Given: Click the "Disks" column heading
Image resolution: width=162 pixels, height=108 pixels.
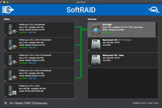Looking at the screenshot, I should point(7,19).
